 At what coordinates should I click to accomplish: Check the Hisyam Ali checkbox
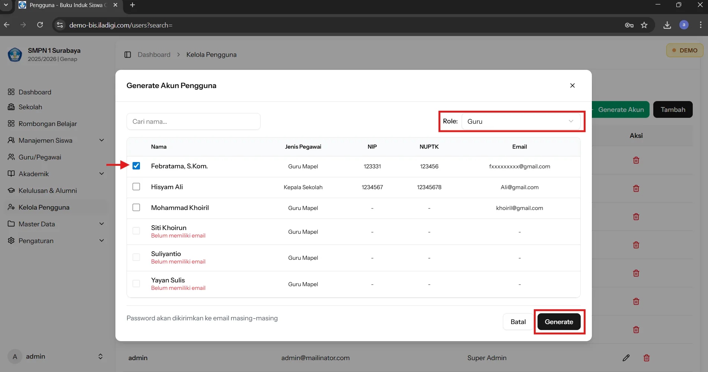point(136,187)
